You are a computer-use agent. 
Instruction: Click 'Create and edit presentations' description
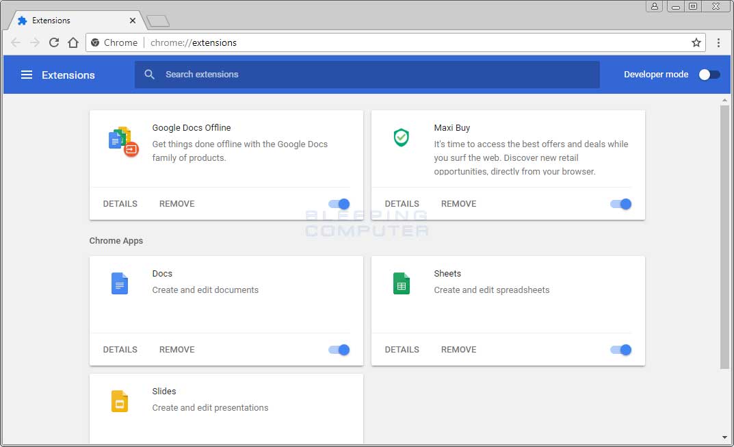(210, 408)
